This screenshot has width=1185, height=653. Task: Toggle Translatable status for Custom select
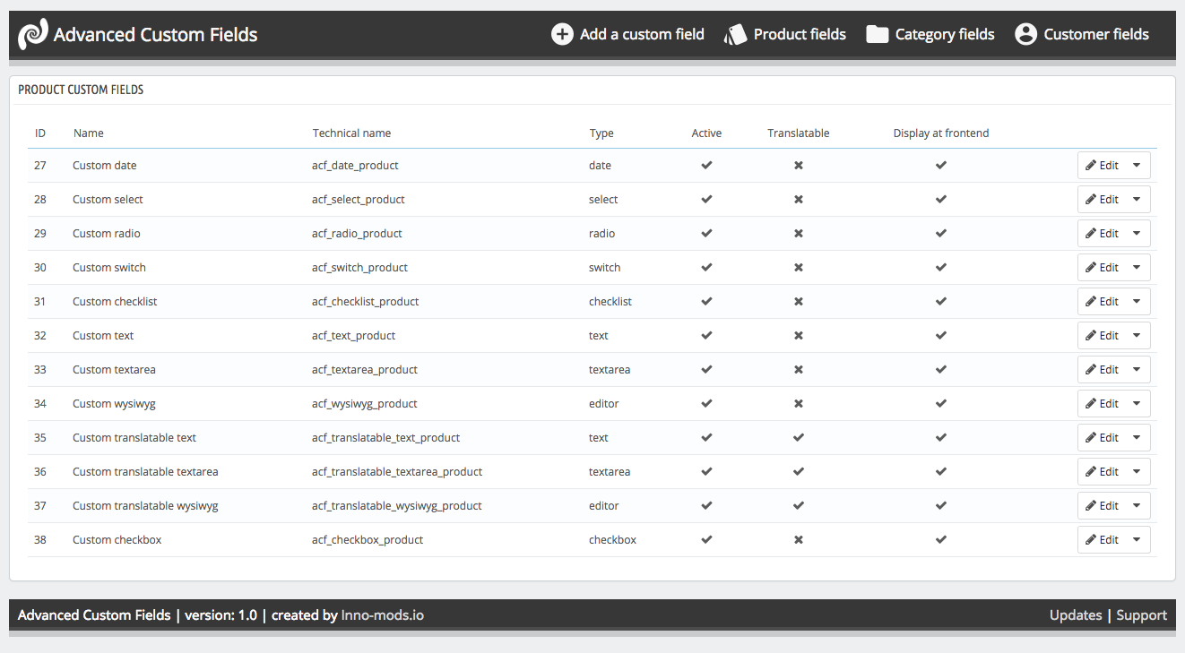[798, 199]
